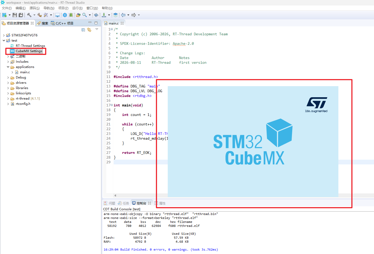
Task: Close the 项目资源管理器 view tab
Action: [32, 23]
